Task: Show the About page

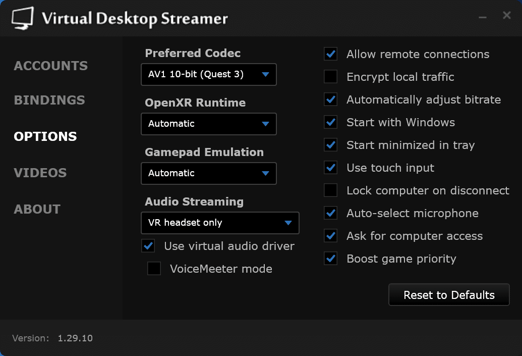Action: click(x=37, y=209)
